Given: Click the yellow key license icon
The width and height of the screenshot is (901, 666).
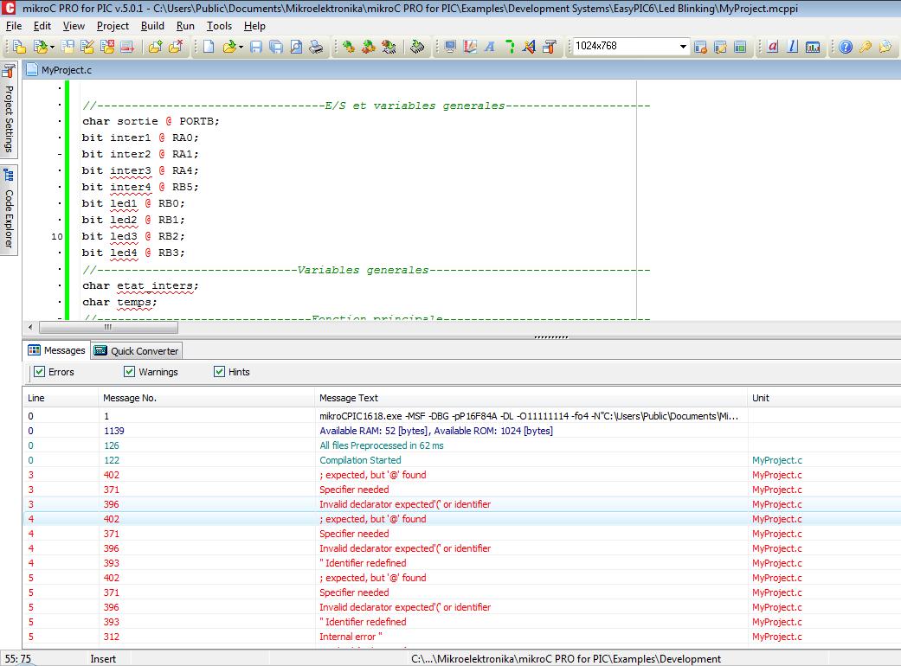Looking at the screenshot, I should pyautogui.click(x=865, y=47).
